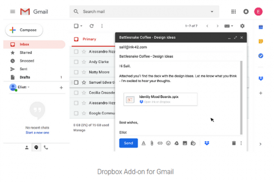Open the main menu hamburger icon

point(13,12)
